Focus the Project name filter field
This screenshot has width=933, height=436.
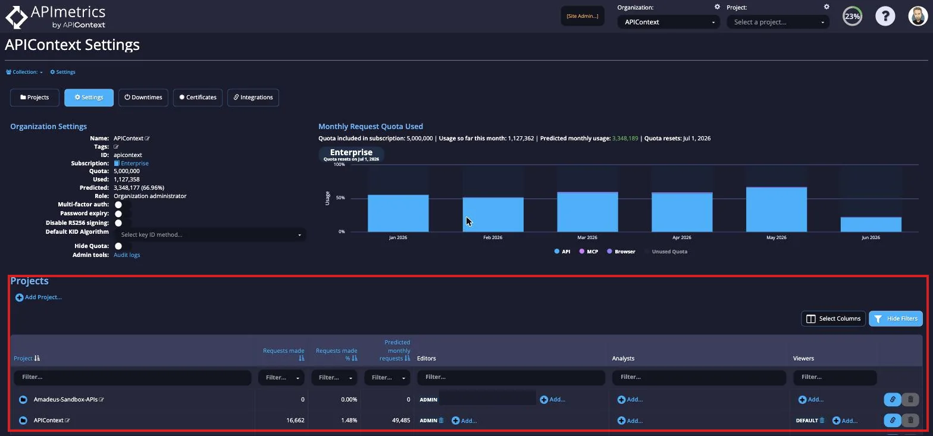pyautogui.click(x=133, y=377)
